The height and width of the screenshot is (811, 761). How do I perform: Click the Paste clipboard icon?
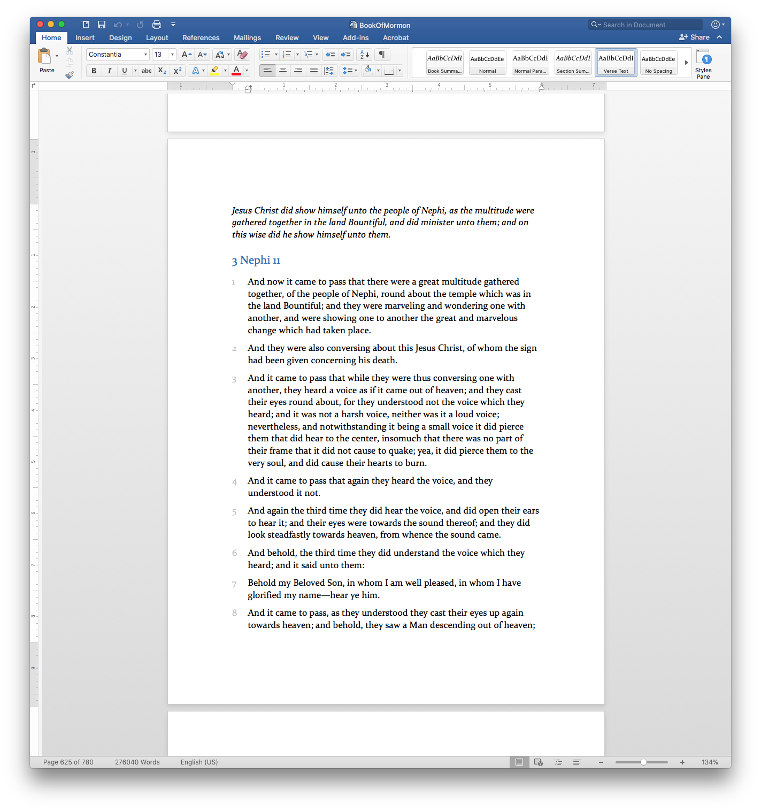pyautogui.click(x=44, y=56)
